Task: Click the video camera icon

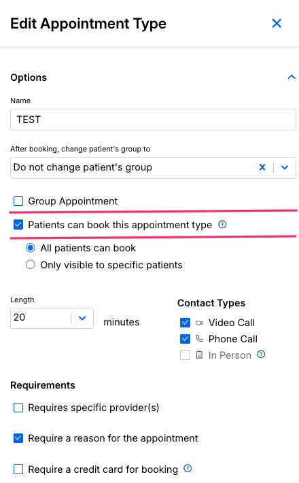Action: [199, 323]
